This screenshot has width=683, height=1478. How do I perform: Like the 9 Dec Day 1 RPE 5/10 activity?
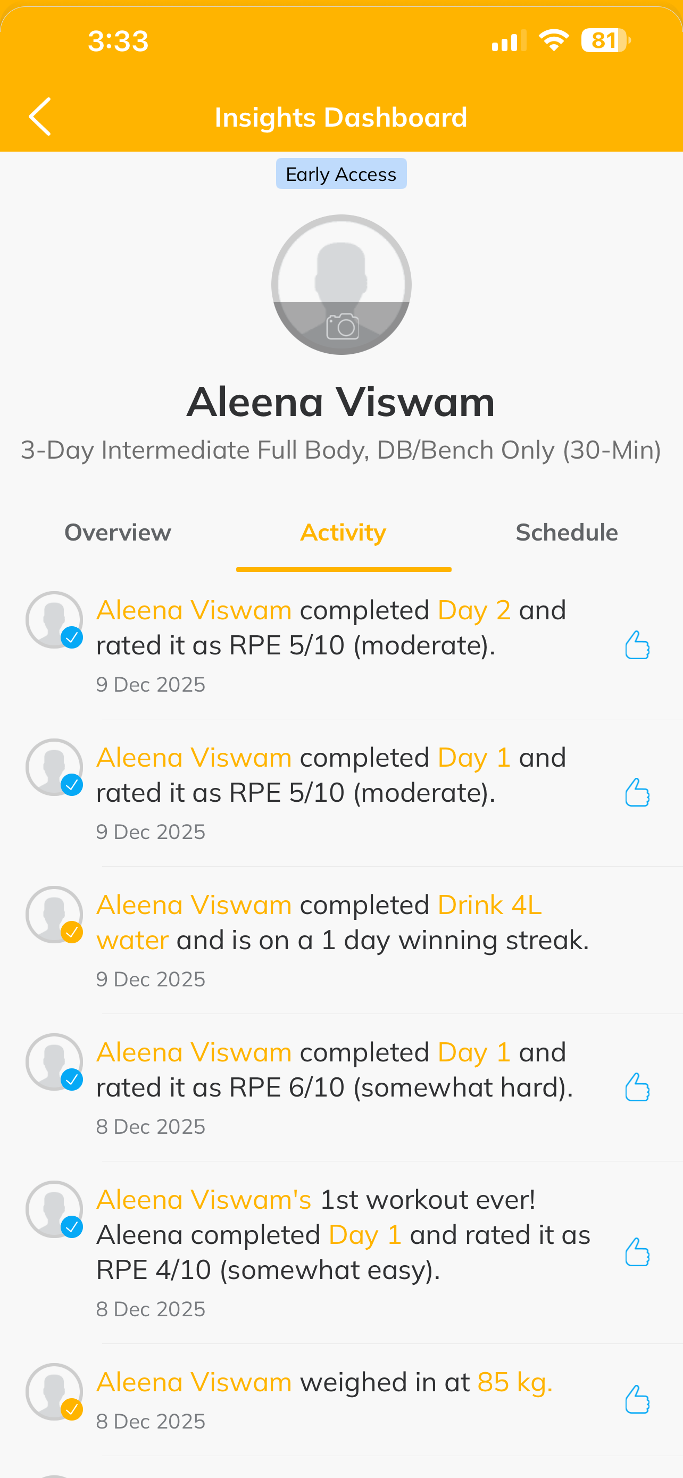pos(637,792)
